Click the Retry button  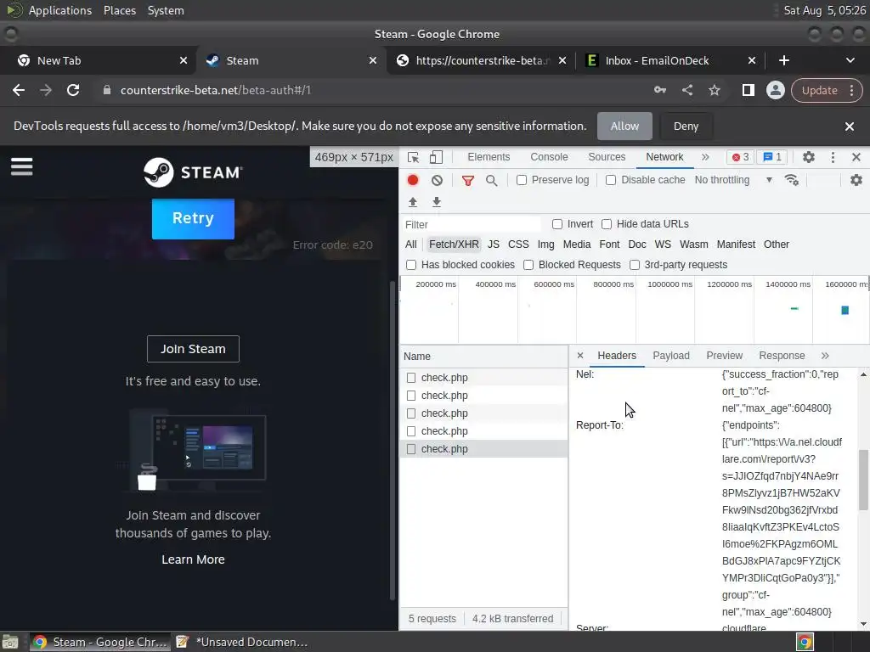coord(193,218)
